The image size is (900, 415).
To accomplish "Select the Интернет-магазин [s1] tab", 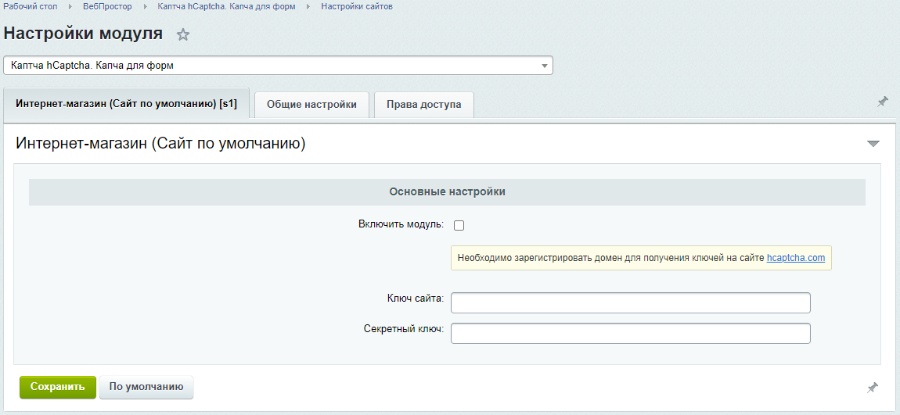I will (126, 103).
